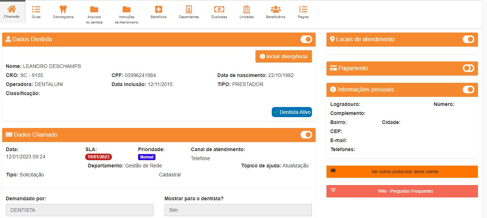Click the Normal priority badge

pos(147,157)
